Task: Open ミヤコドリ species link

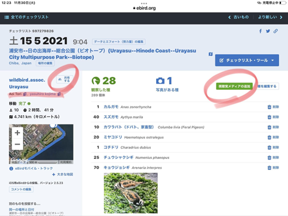Action: click(x=113, y=137)
